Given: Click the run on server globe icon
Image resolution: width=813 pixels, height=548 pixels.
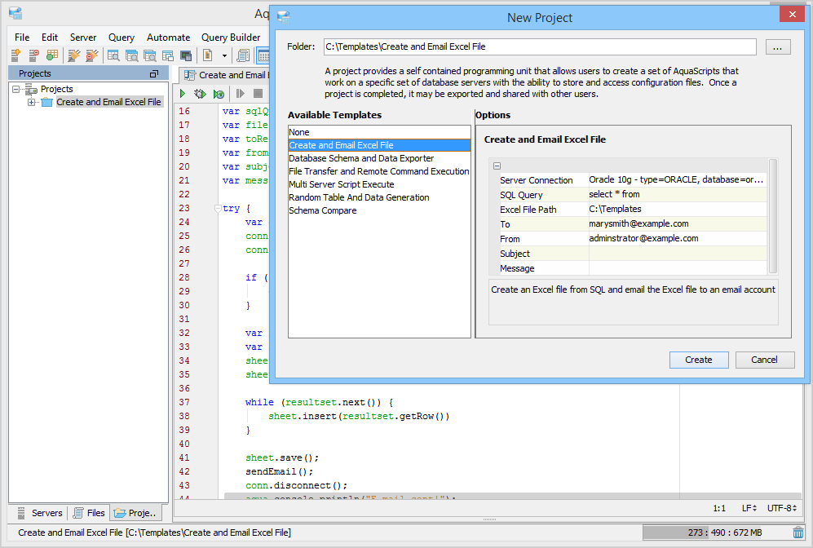Looking at the screenshot, I should 219,94.
